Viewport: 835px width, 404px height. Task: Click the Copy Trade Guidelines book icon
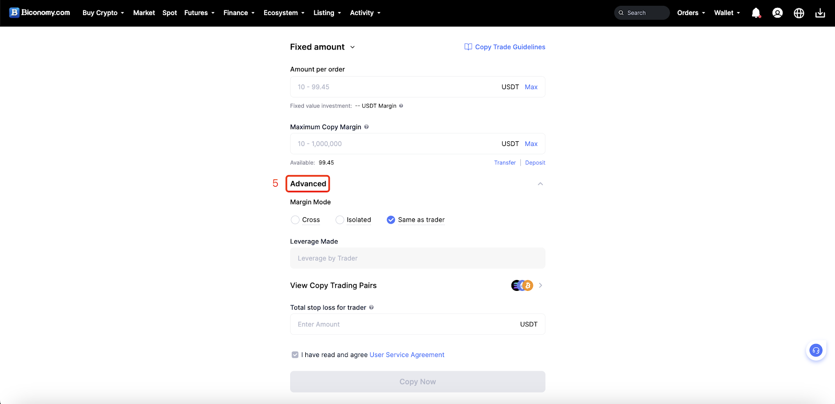pos(468,47)
